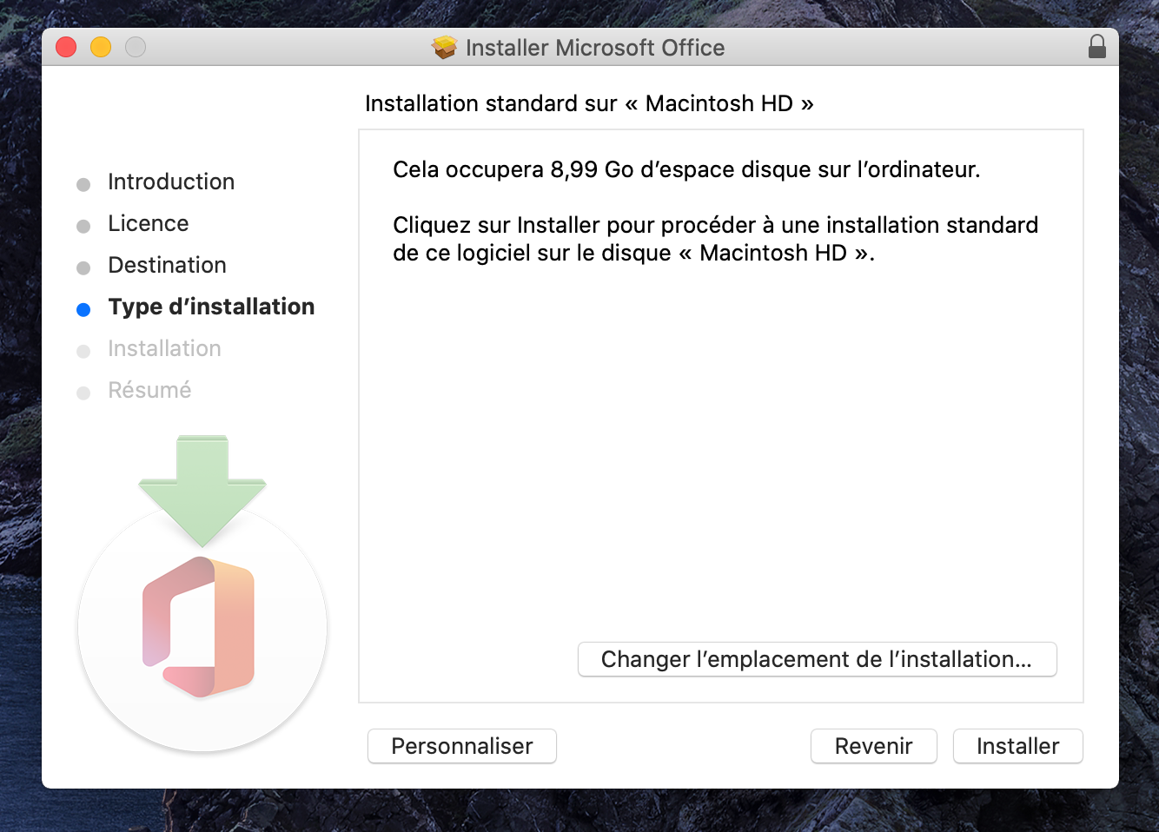The height and width of the screenshot is (832, 1159).
Task: Click the greyed-out Résumé step
Action: tap(149, 390)
